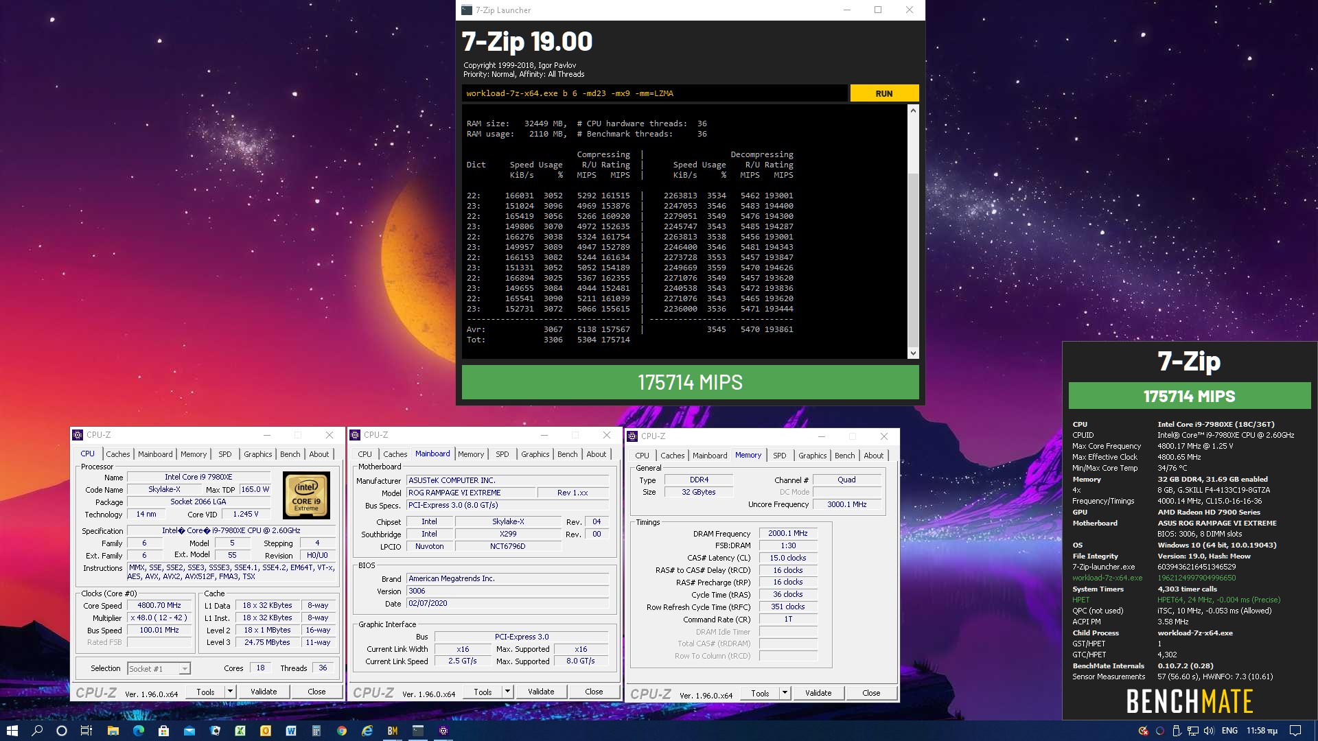The width and height of the screenshot is (1318, 741).
Task: Select the Core Speed value 4800.70 MHz
Action: coord(159,606)
